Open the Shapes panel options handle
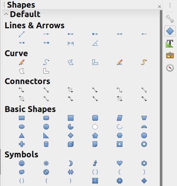Viewport: 177px width, 186px height. 4,5
